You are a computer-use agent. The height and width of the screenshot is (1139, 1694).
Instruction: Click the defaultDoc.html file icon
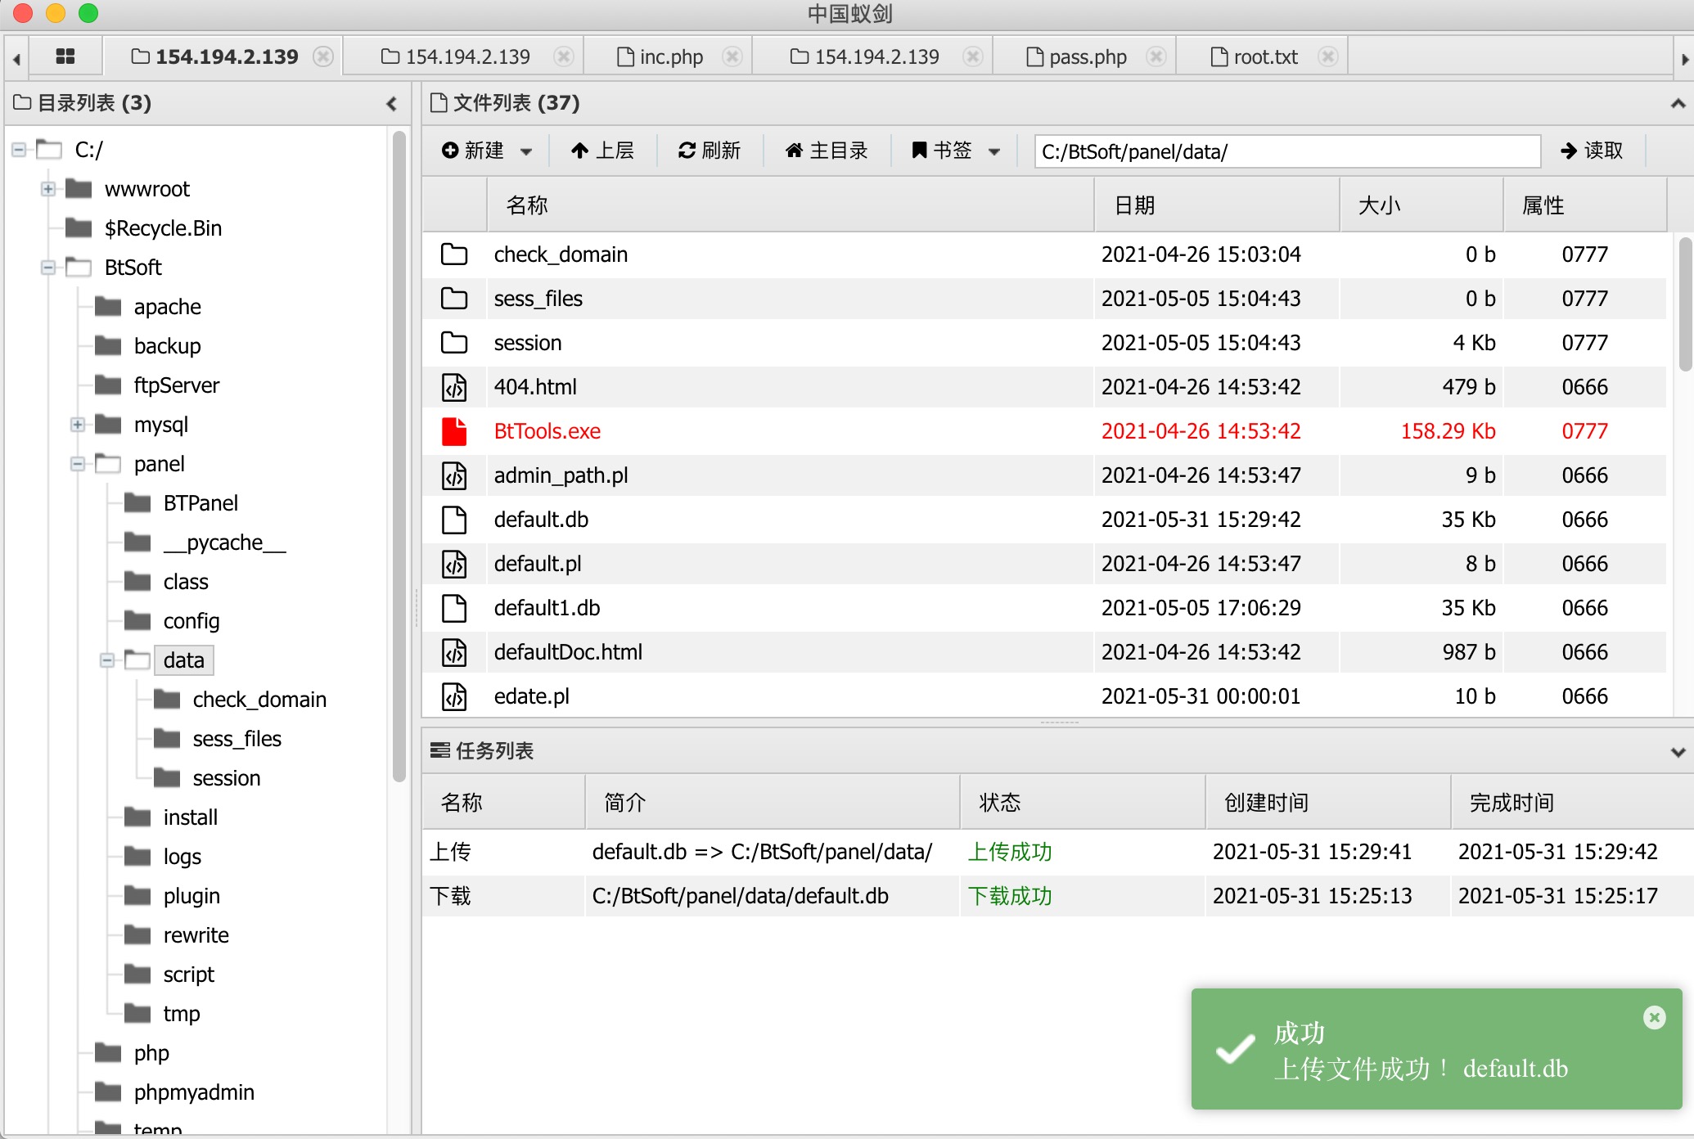click(x=454, y=652)
